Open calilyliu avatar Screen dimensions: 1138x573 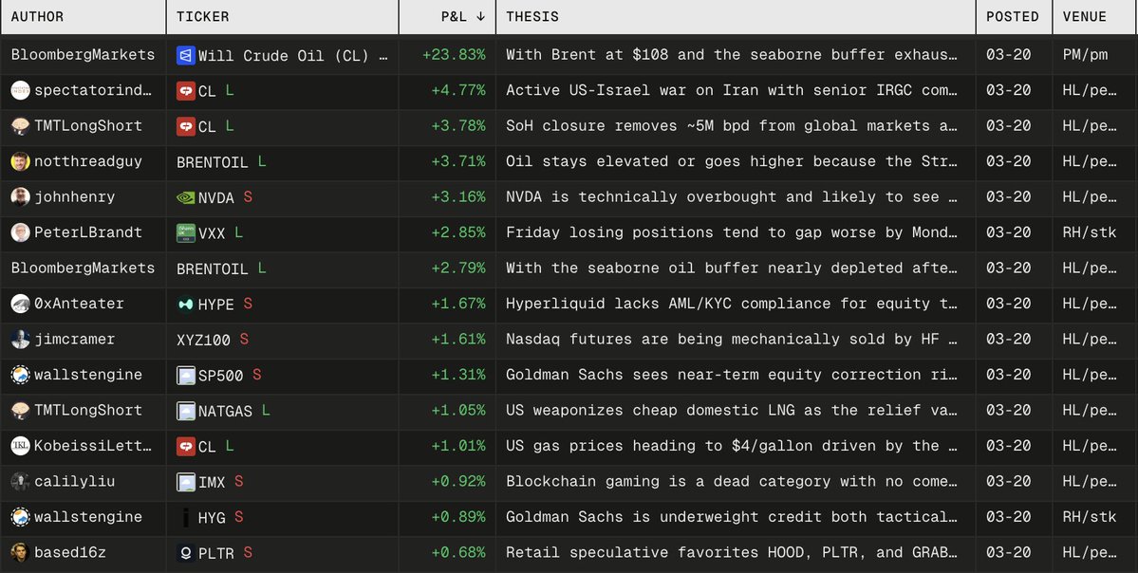click(20, 482)
